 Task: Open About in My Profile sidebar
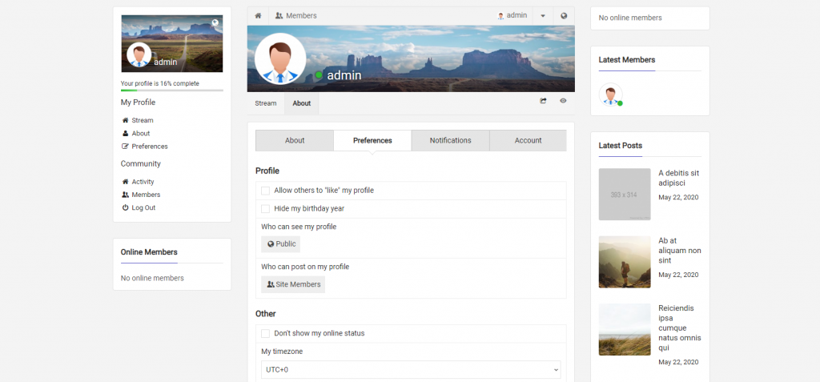[141, 134]
